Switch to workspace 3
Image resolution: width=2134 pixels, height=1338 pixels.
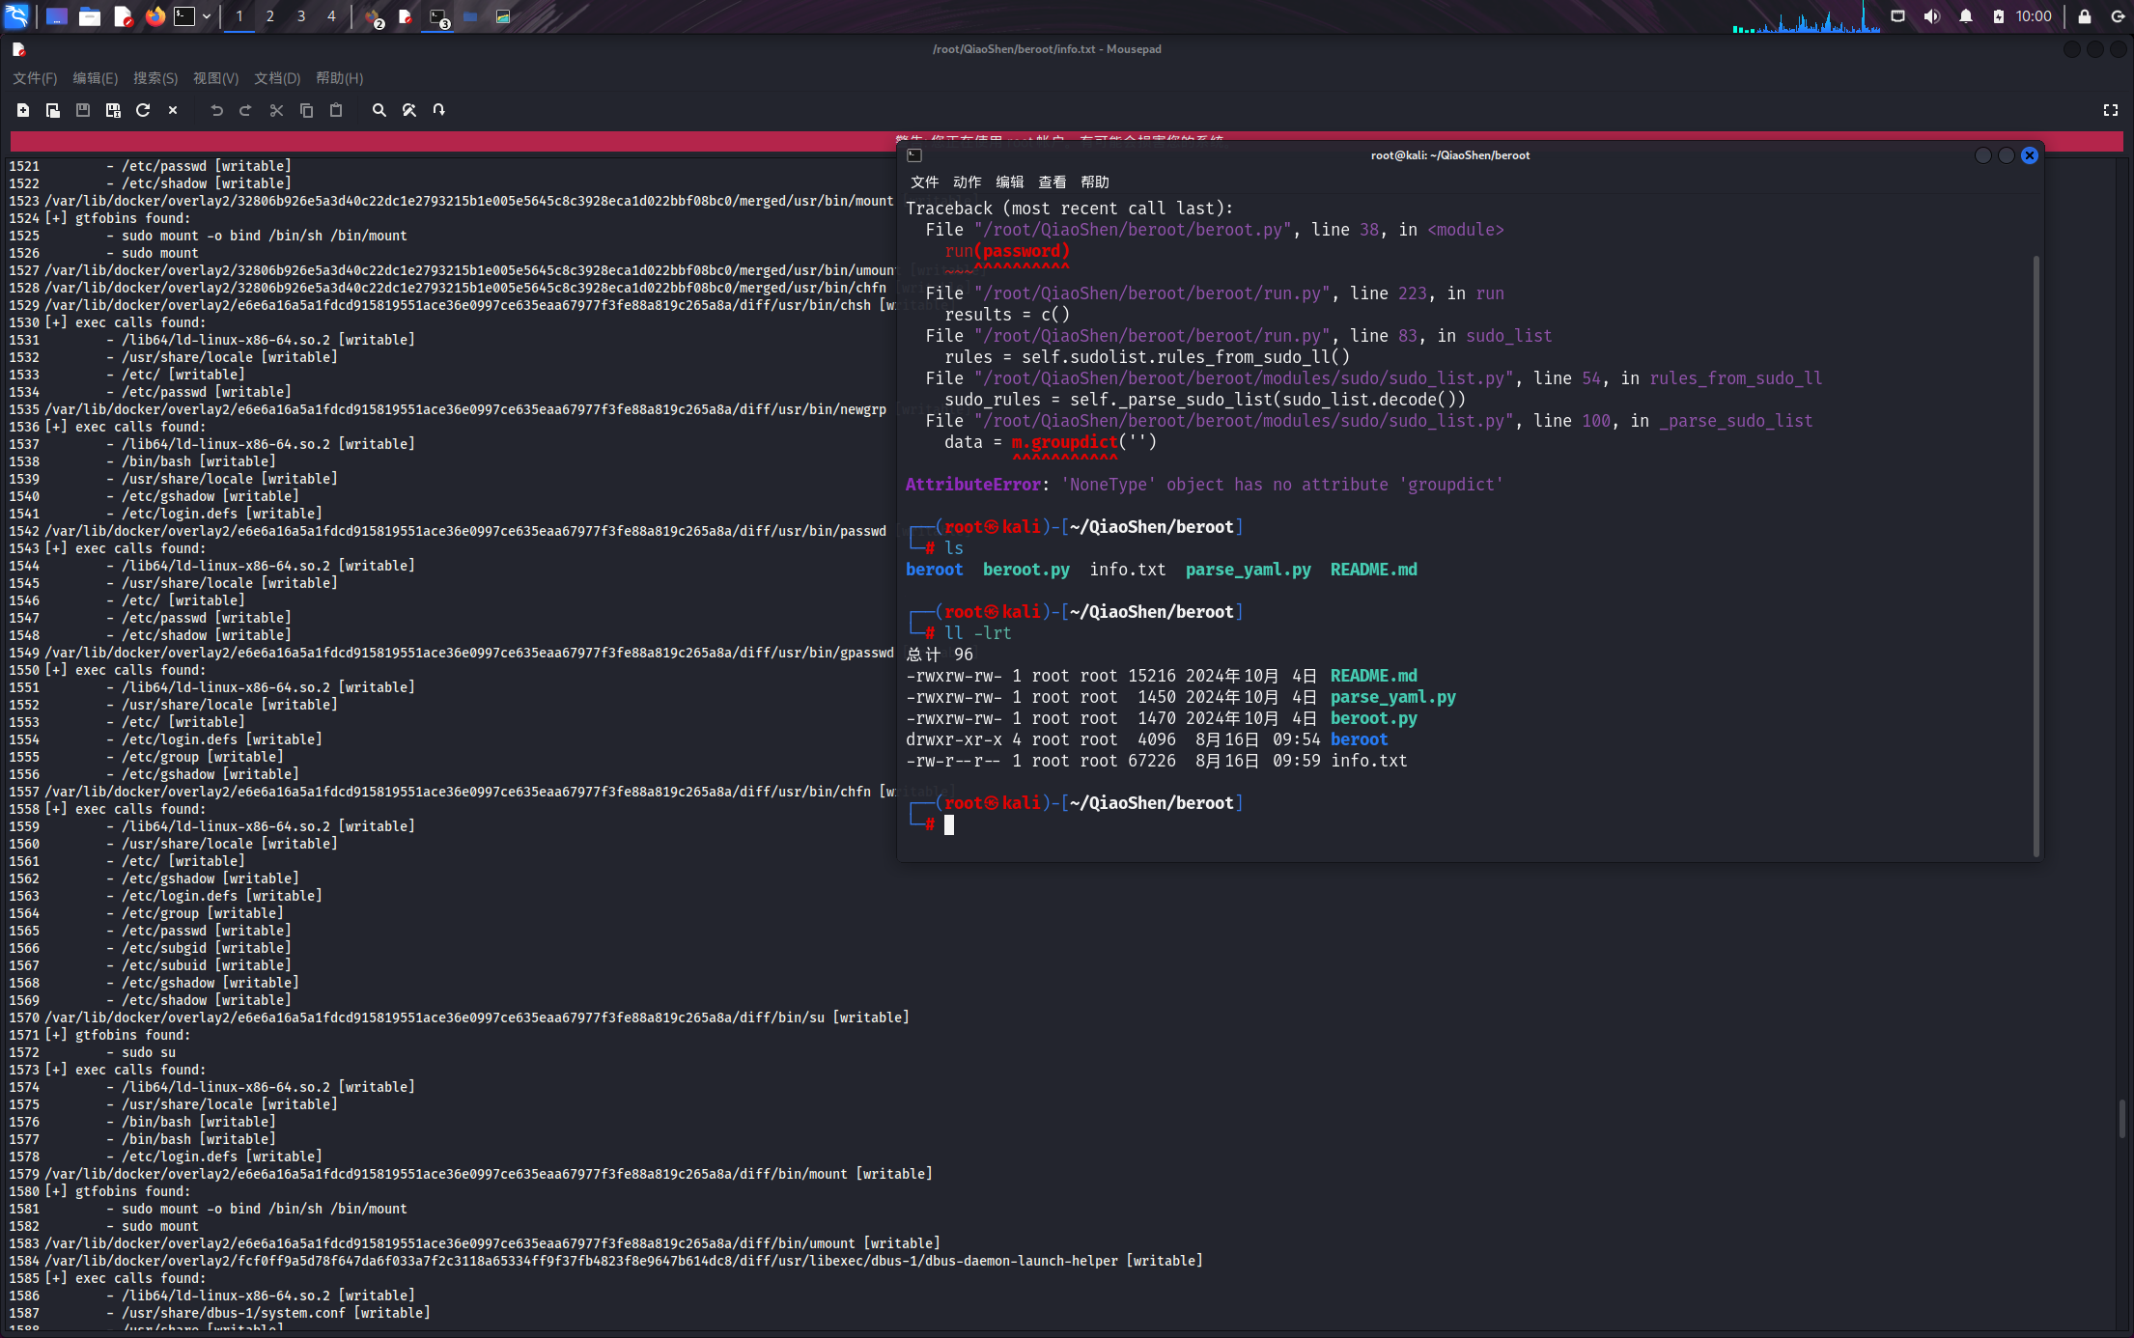[301, 16]
